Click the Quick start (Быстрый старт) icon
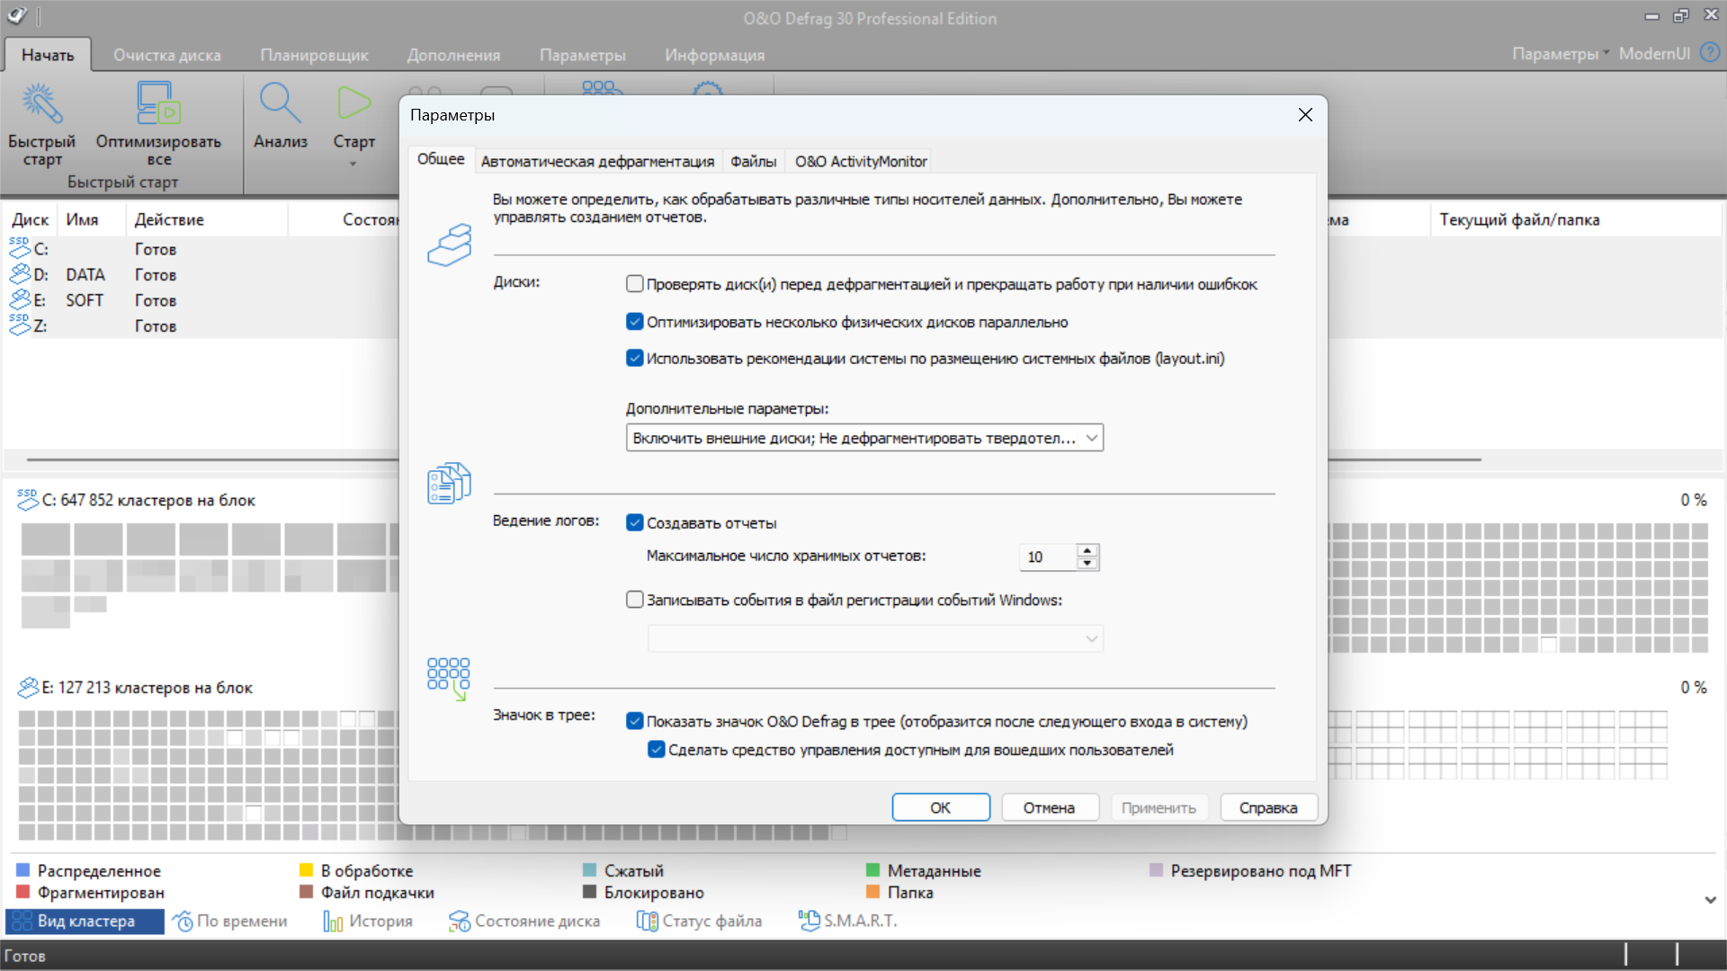 (x=41, y=104)
